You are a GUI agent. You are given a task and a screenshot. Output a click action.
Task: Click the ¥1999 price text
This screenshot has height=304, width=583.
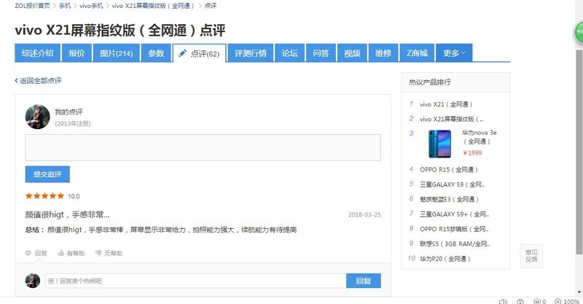tap(472, 153)
